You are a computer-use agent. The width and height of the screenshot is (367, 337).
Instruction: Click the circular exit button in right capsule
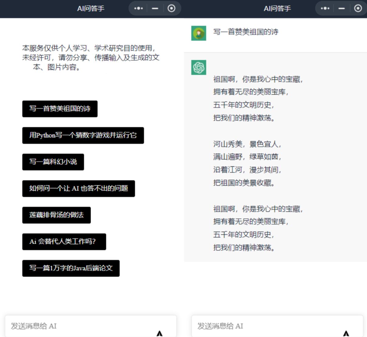[358, 9]
